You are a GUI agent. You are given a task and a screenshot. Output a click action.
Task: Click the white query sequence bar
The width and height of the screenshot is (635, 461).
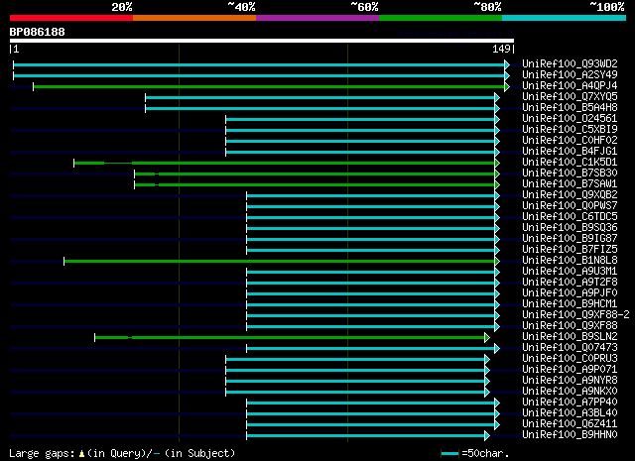[x=262, y=41]
